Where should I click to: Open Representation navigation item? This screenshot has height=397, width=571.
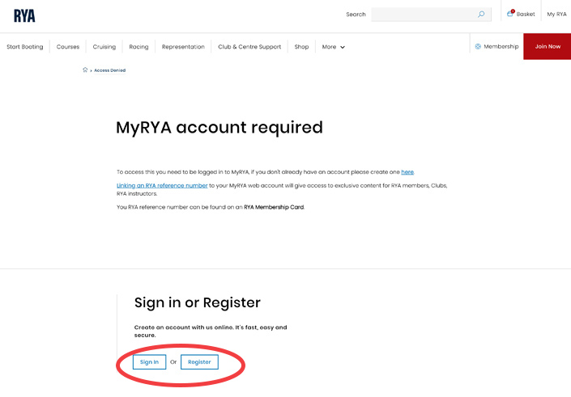183,47
